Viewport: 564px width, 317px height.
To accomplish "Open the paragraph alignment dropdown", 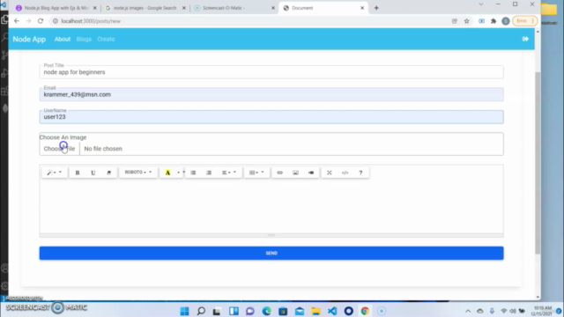I will tap(229, 173).
